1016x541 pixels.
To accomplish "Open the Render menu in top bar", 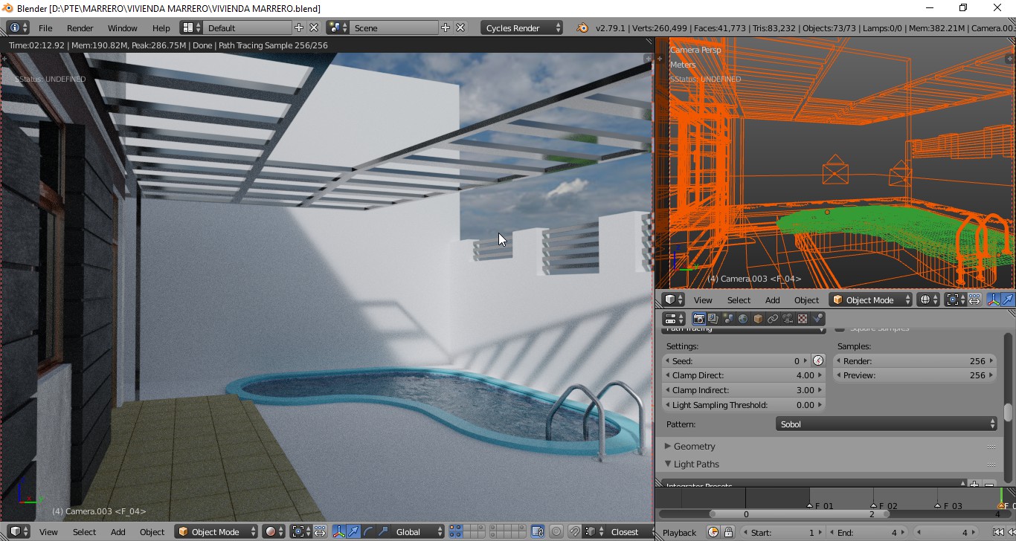I will 80,27.
